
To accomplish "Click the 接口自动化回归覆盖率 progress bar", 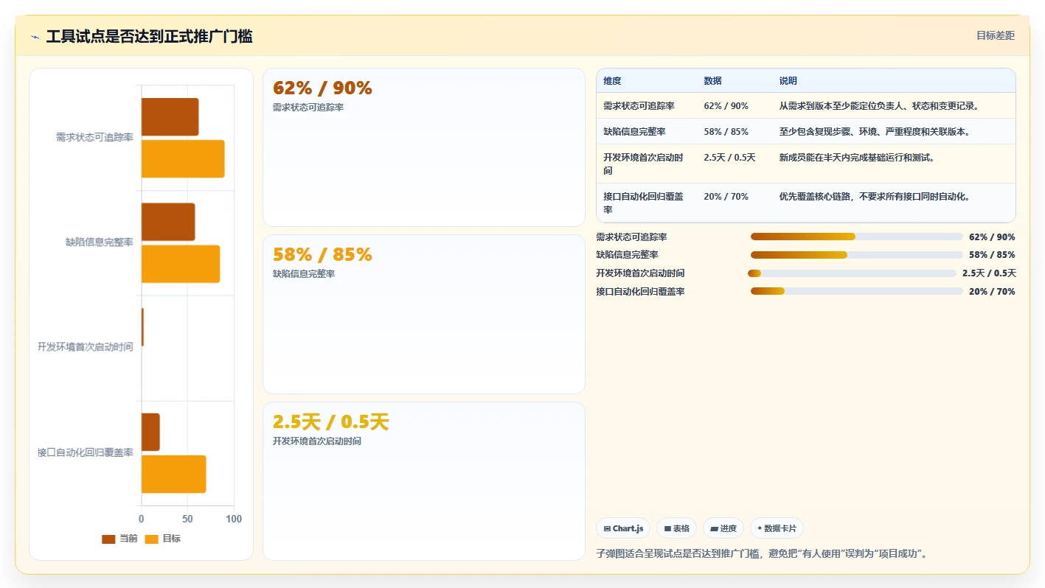I will point(857,291).
